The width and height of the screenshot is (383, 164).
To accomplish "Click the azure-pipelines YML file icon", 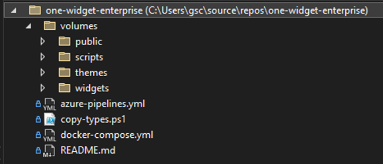I will point(50,104).
